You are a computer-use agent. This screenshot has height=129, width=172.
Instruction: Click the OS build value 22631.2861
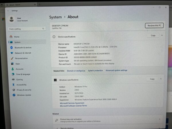coord(79,96)
